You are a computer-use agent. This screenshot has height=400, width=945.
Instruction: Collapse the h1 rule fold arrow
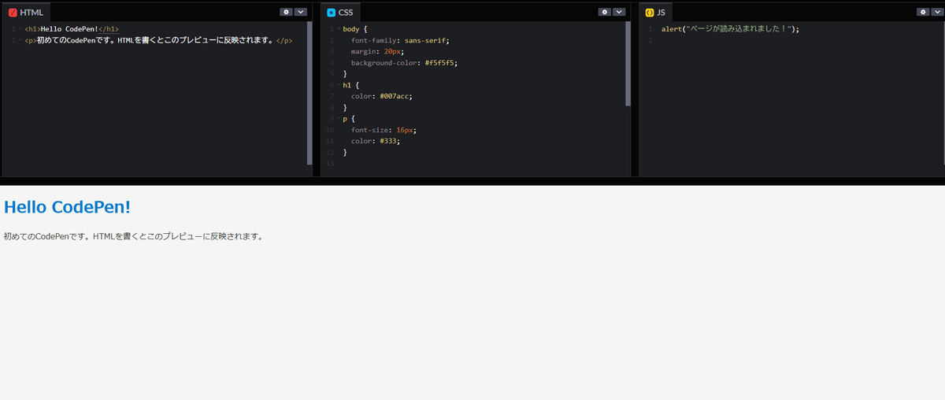click(339, 85)
